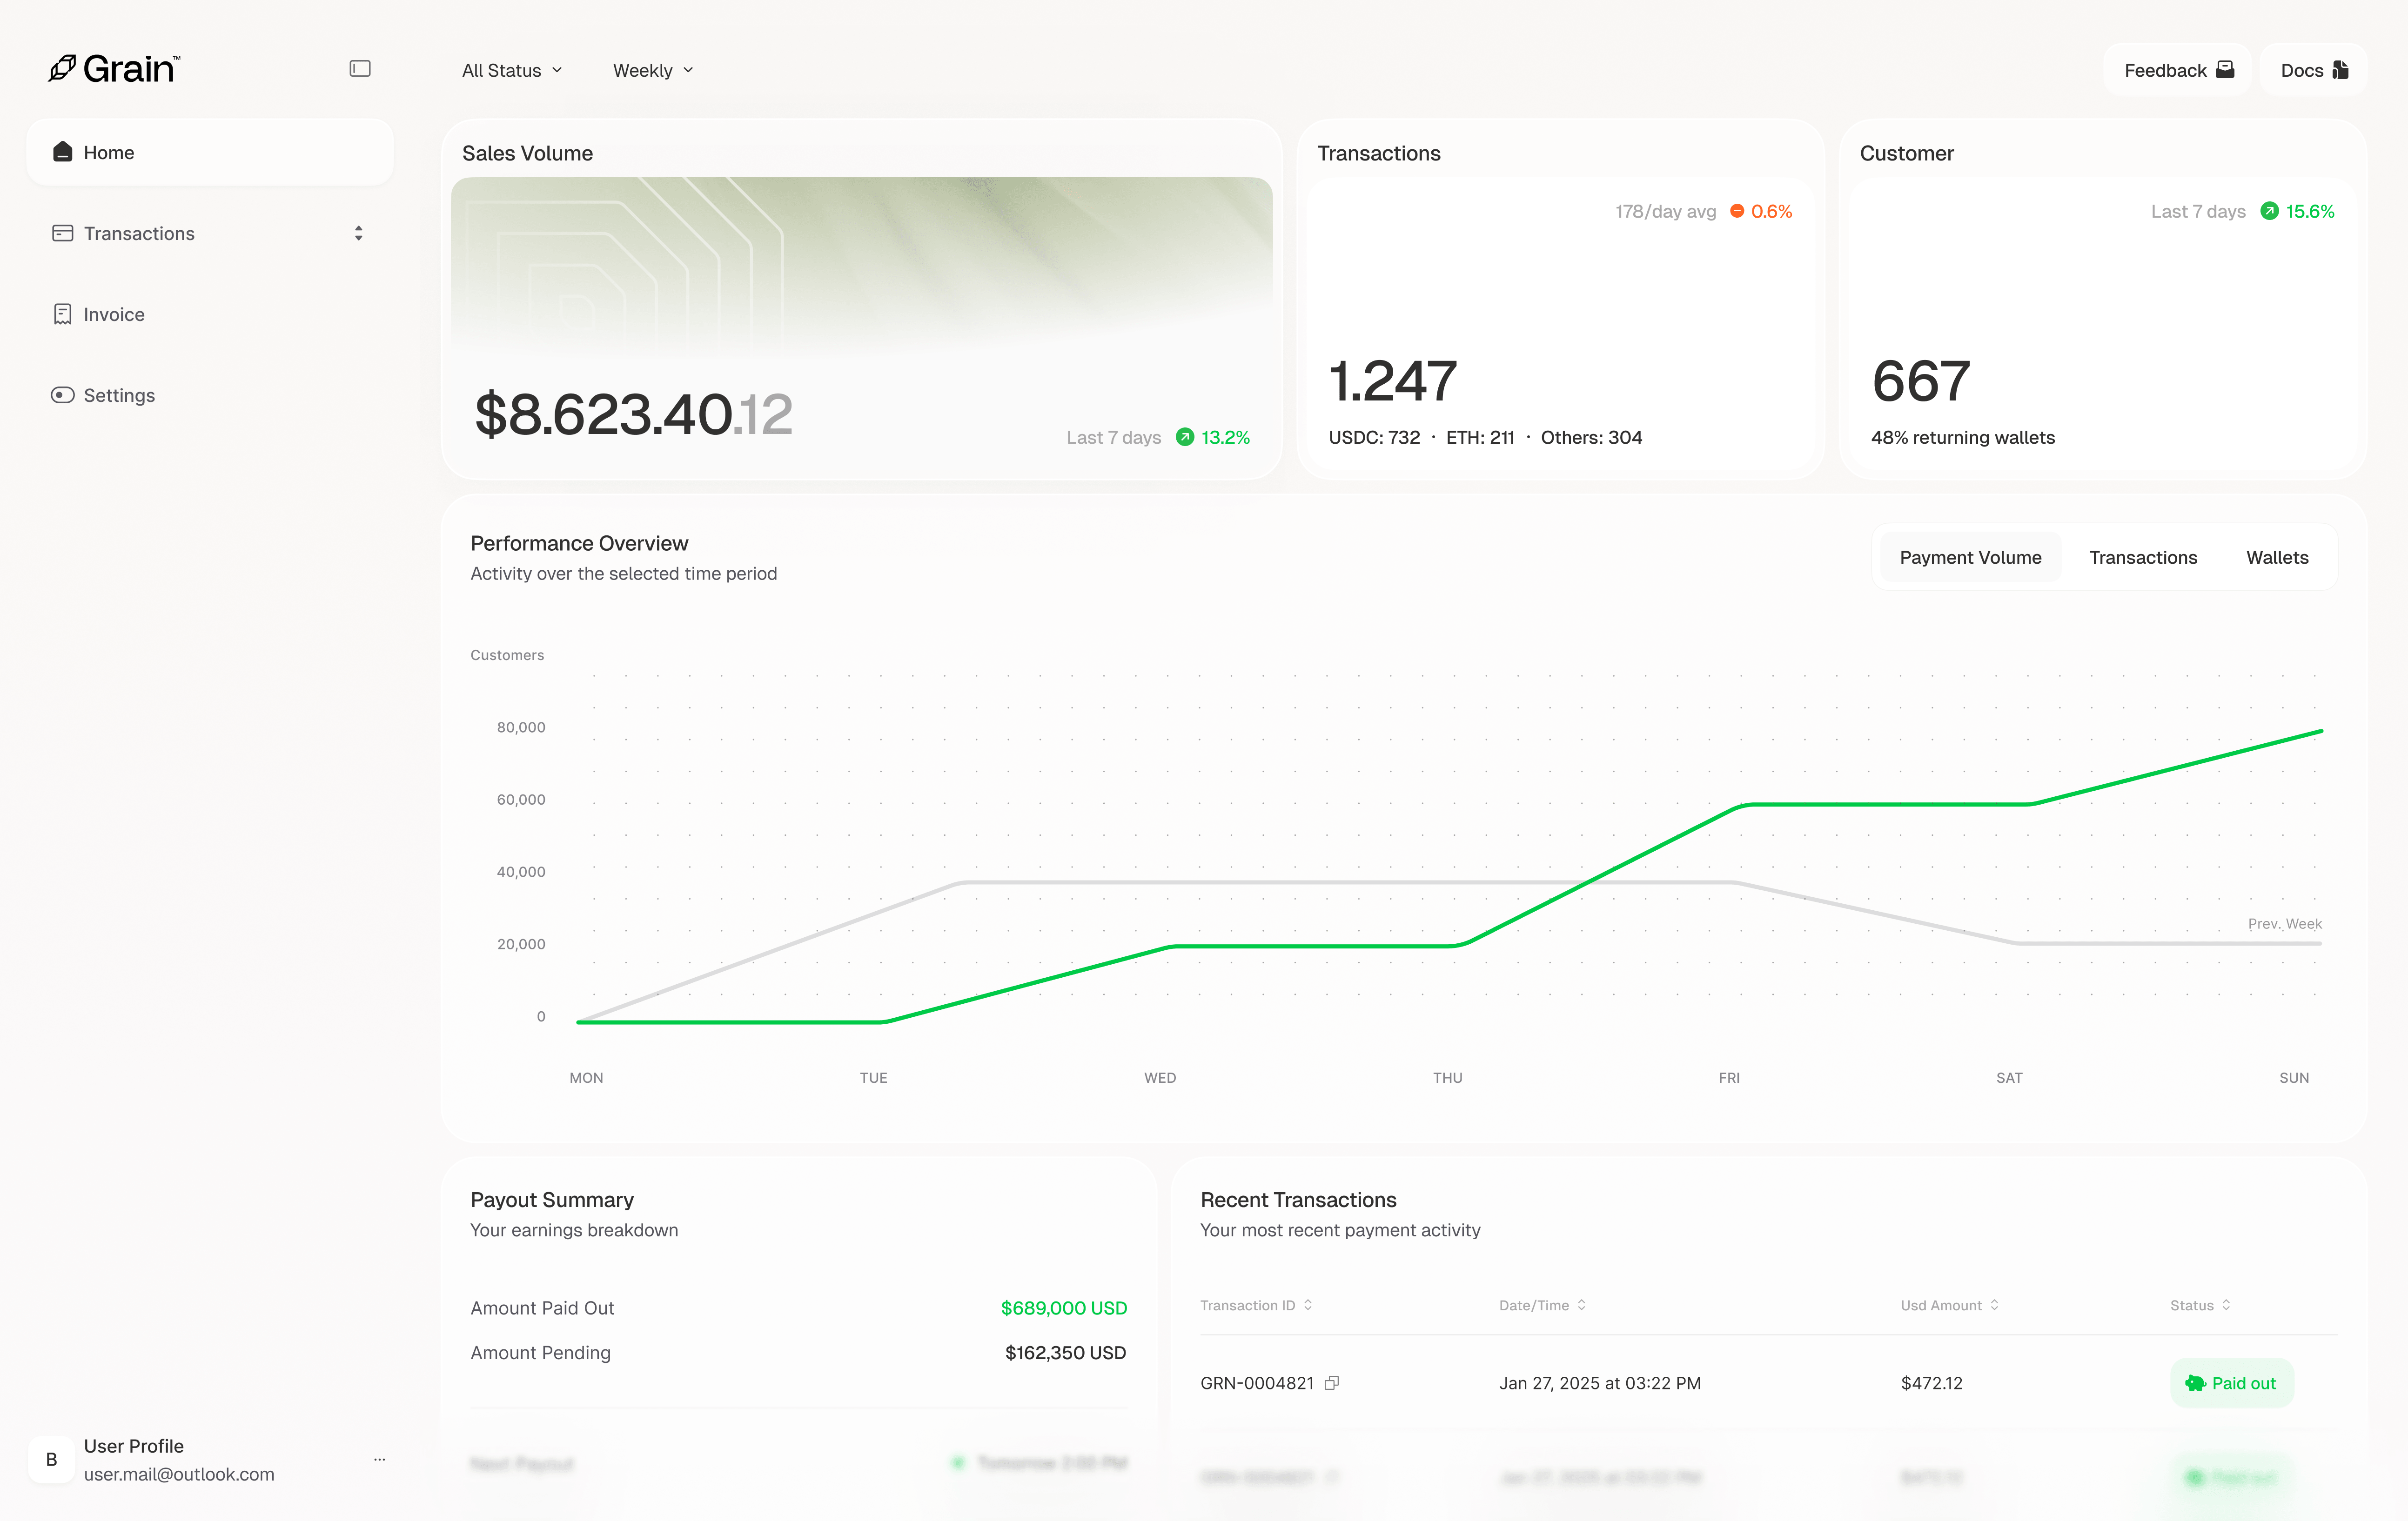Collapse the sidebar using the panel icon
The image size is (2408, 1521).
point(359,68)
